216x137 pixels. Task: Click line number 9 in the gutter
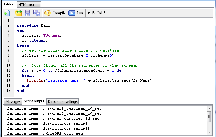(x=8, y=60)
